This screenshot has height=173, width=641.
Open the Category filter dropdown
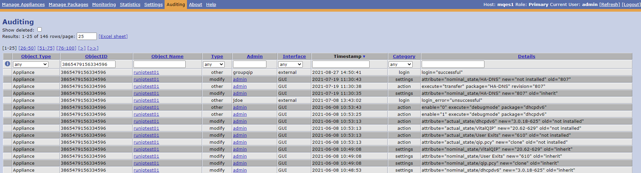coord(400,64)
